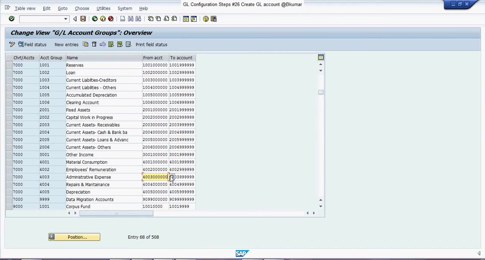Click the far-right horizontal scroll right arrow
Viewport: 485px width, 260px height.
pos(314,213)
